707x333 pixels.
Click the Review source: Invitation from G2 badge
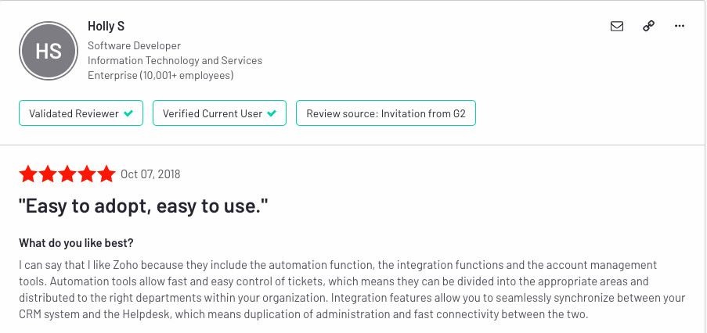tap(386, 113)
